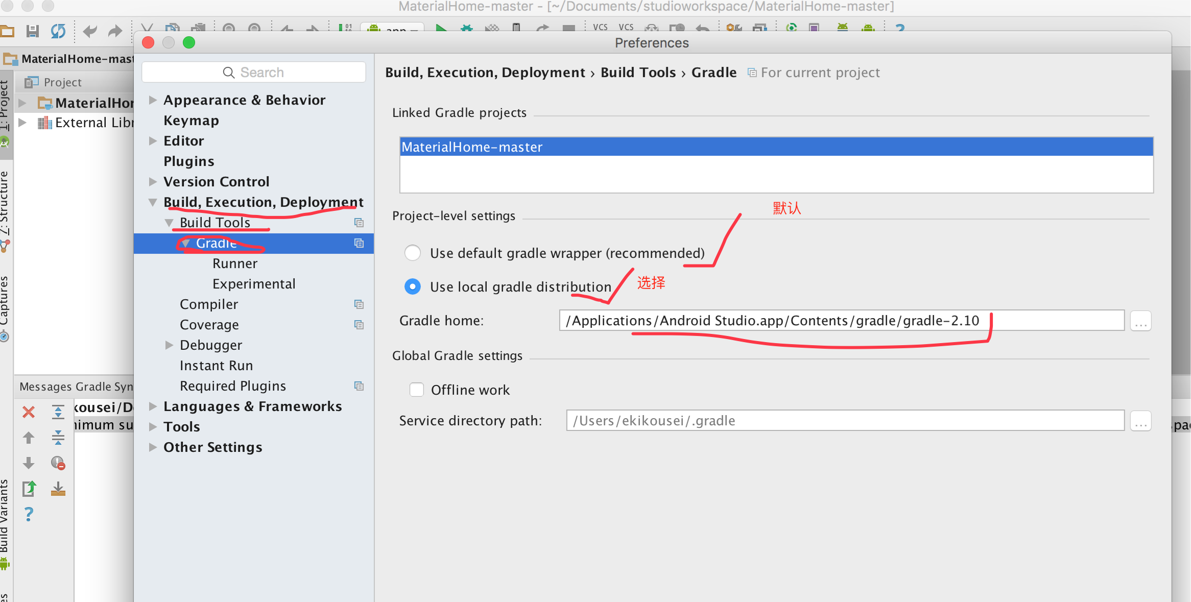1191x602 pixels.
Task: Click the Open folder icon in main toolbar
Action: 7,31
